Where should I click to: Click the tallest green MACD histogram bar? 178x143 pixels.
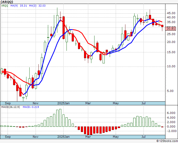click(x=60, y=118)
